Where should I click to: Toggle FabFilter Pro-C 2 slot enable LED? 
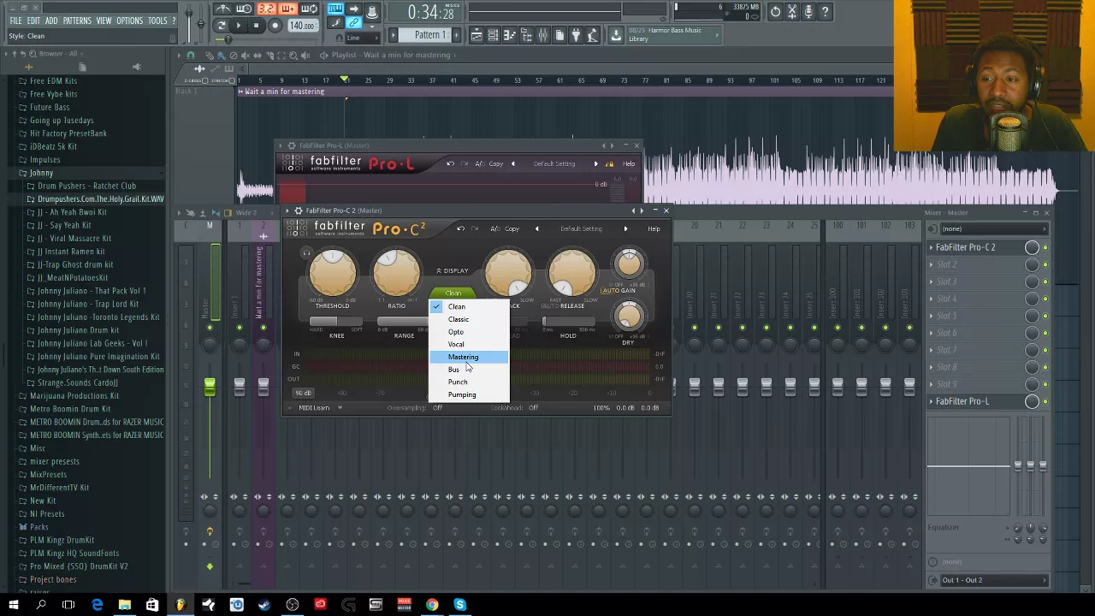(x=1045, y=247)
